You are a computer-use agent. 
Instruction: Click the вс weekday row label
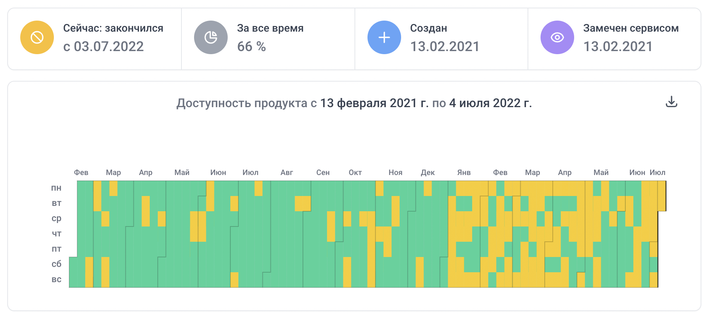[x=56, y=279]
